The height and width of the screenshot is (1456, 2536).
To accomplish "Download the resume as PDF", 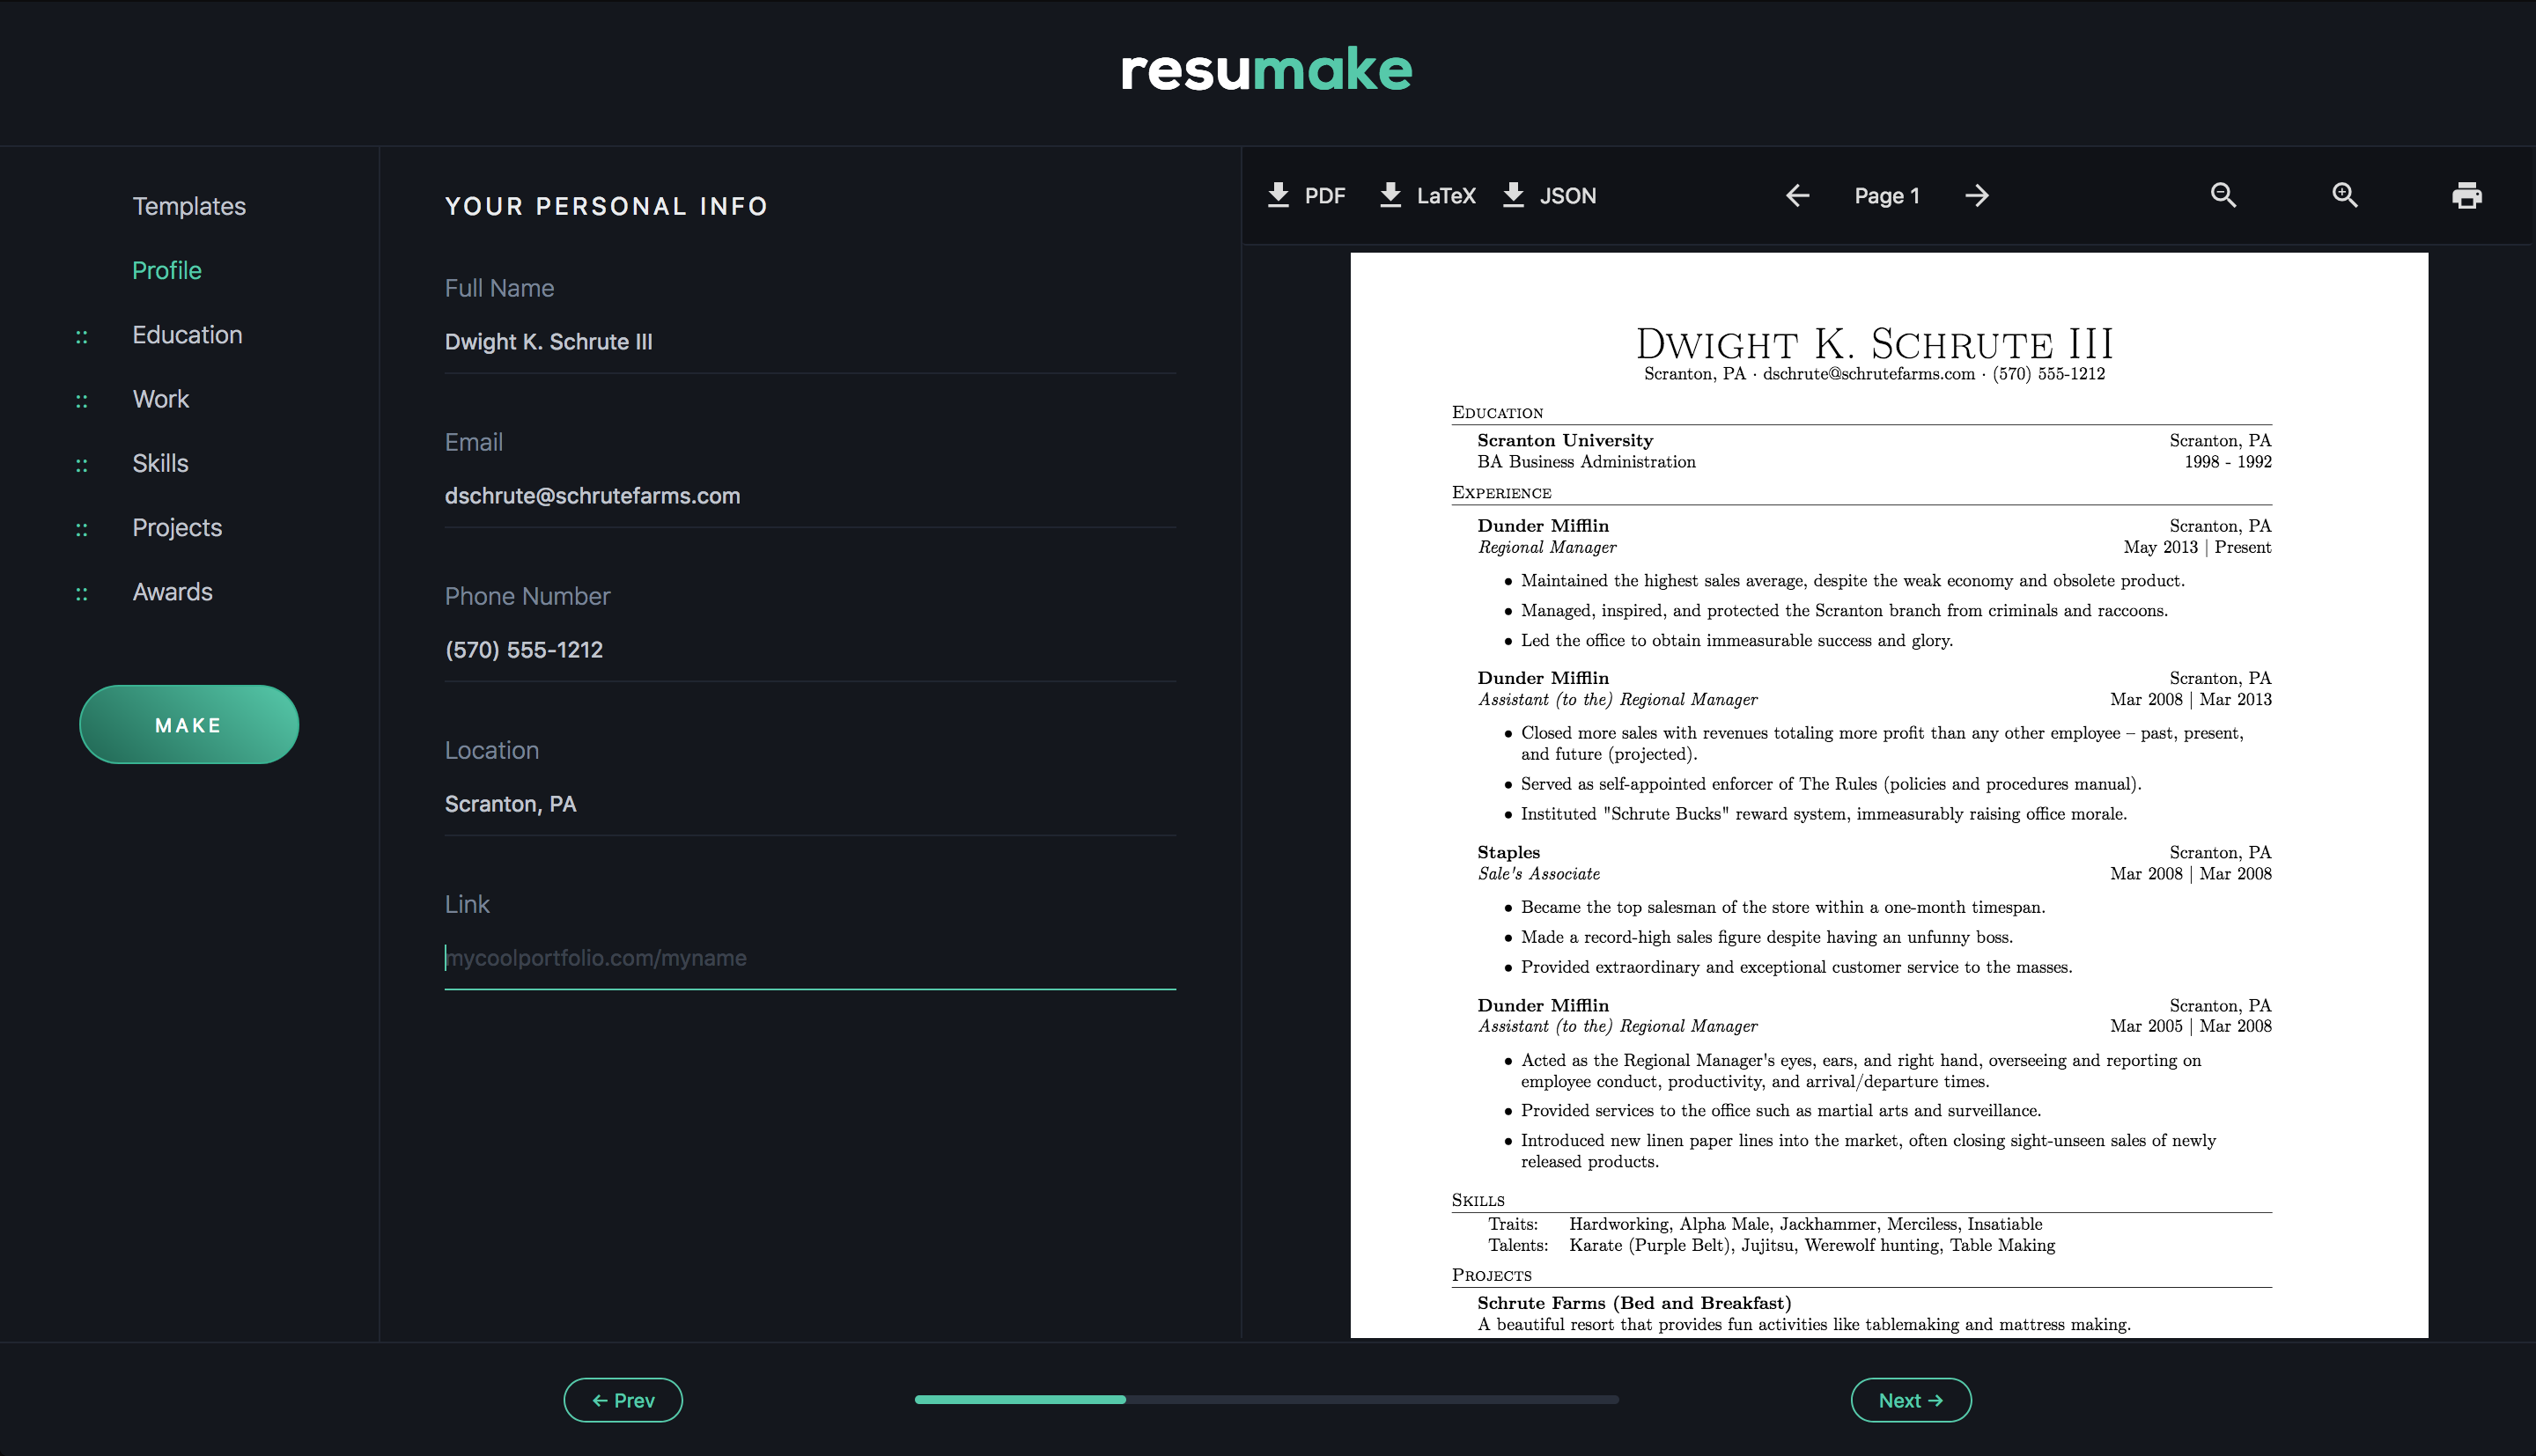I will (x=1308, y=196).
